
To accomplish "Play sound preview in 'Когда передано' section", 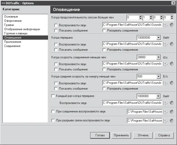I will tap(171, 44).
